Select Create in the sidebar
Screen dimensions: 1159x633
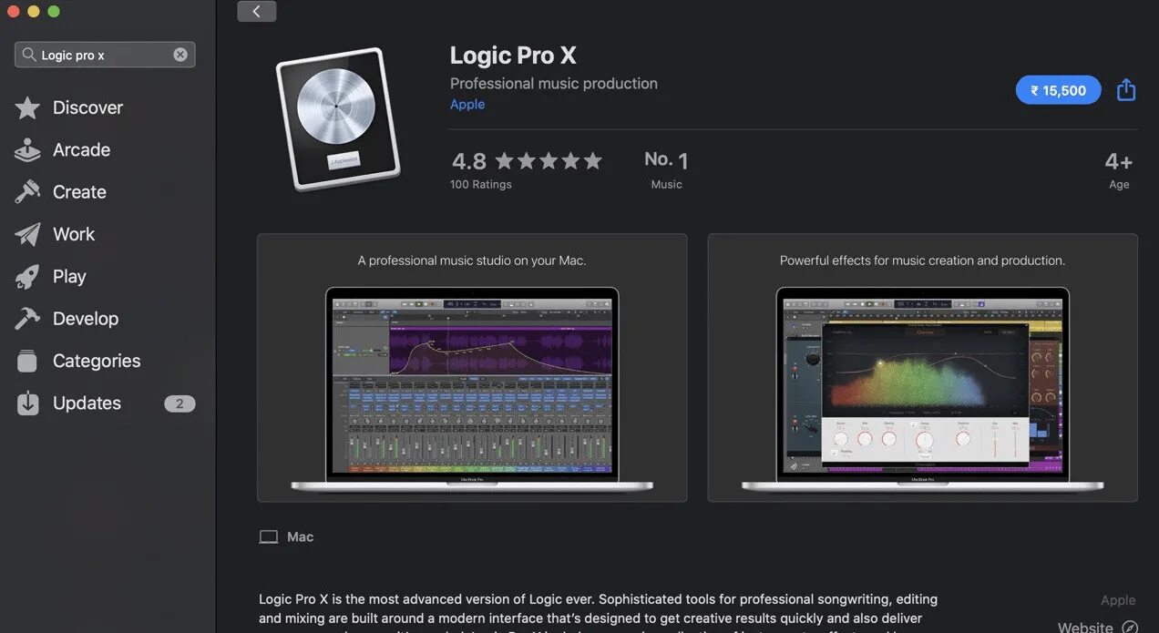[x=79, y=192]
